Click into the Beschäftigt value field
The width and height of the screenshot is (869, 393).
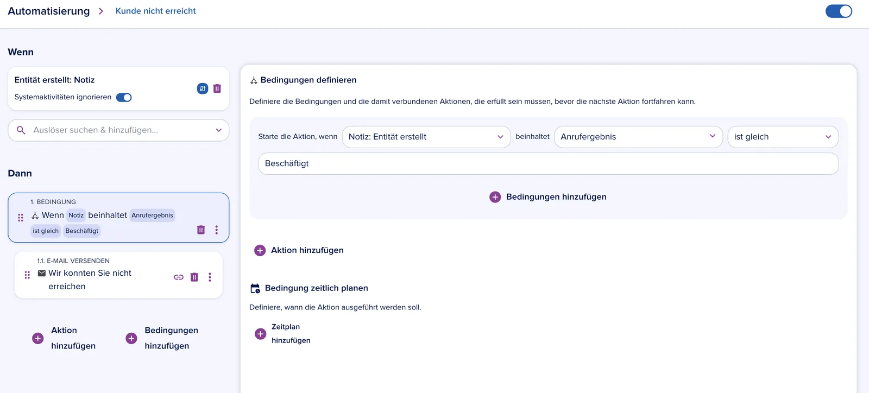pyautogui.click(x=548, y=163)
